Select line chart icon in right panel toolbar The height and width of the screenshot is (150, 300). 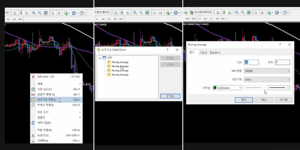pos(230,13)
